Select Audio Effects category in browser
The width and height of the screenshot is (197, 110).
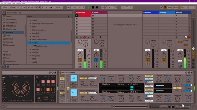click(12, 23)
